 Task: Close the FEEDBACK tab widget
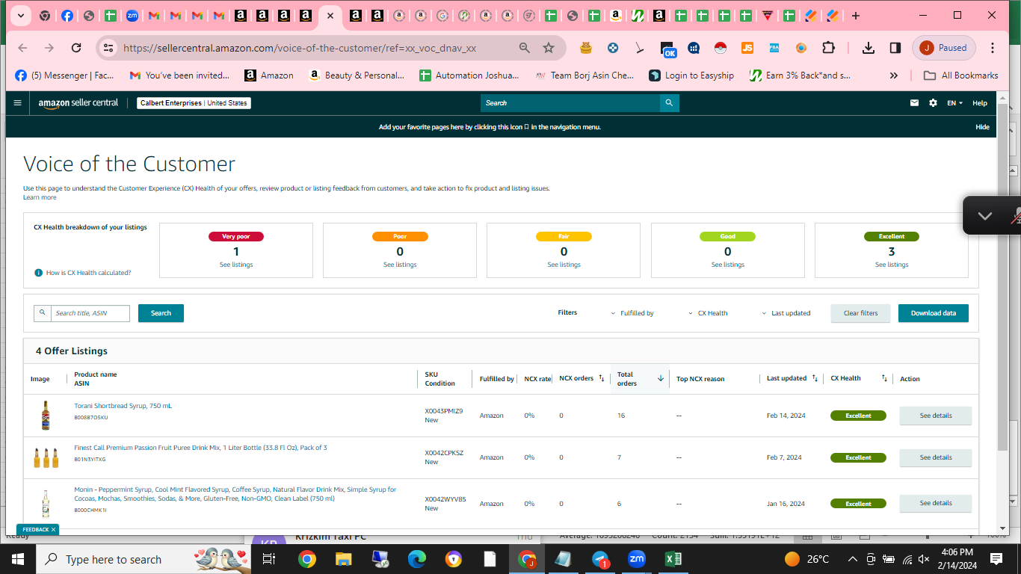tap(53, 530)
